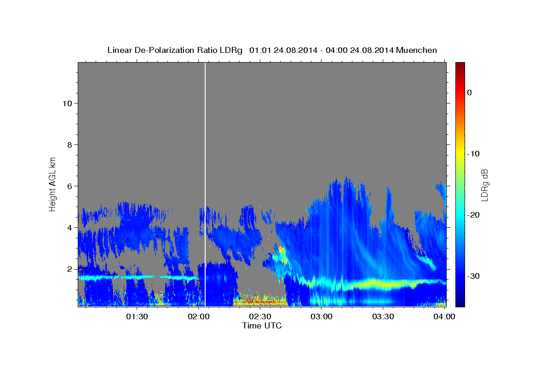Screen dimensions: 552x368
Task: Click the colorbar value -30
Action: [x=473, y=276]
